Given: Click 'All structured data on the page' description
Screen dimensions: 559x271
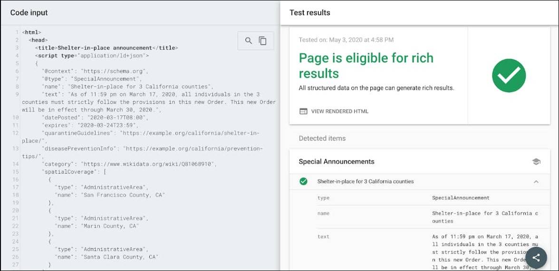Looking at the screenshot, I should (376, 88).
